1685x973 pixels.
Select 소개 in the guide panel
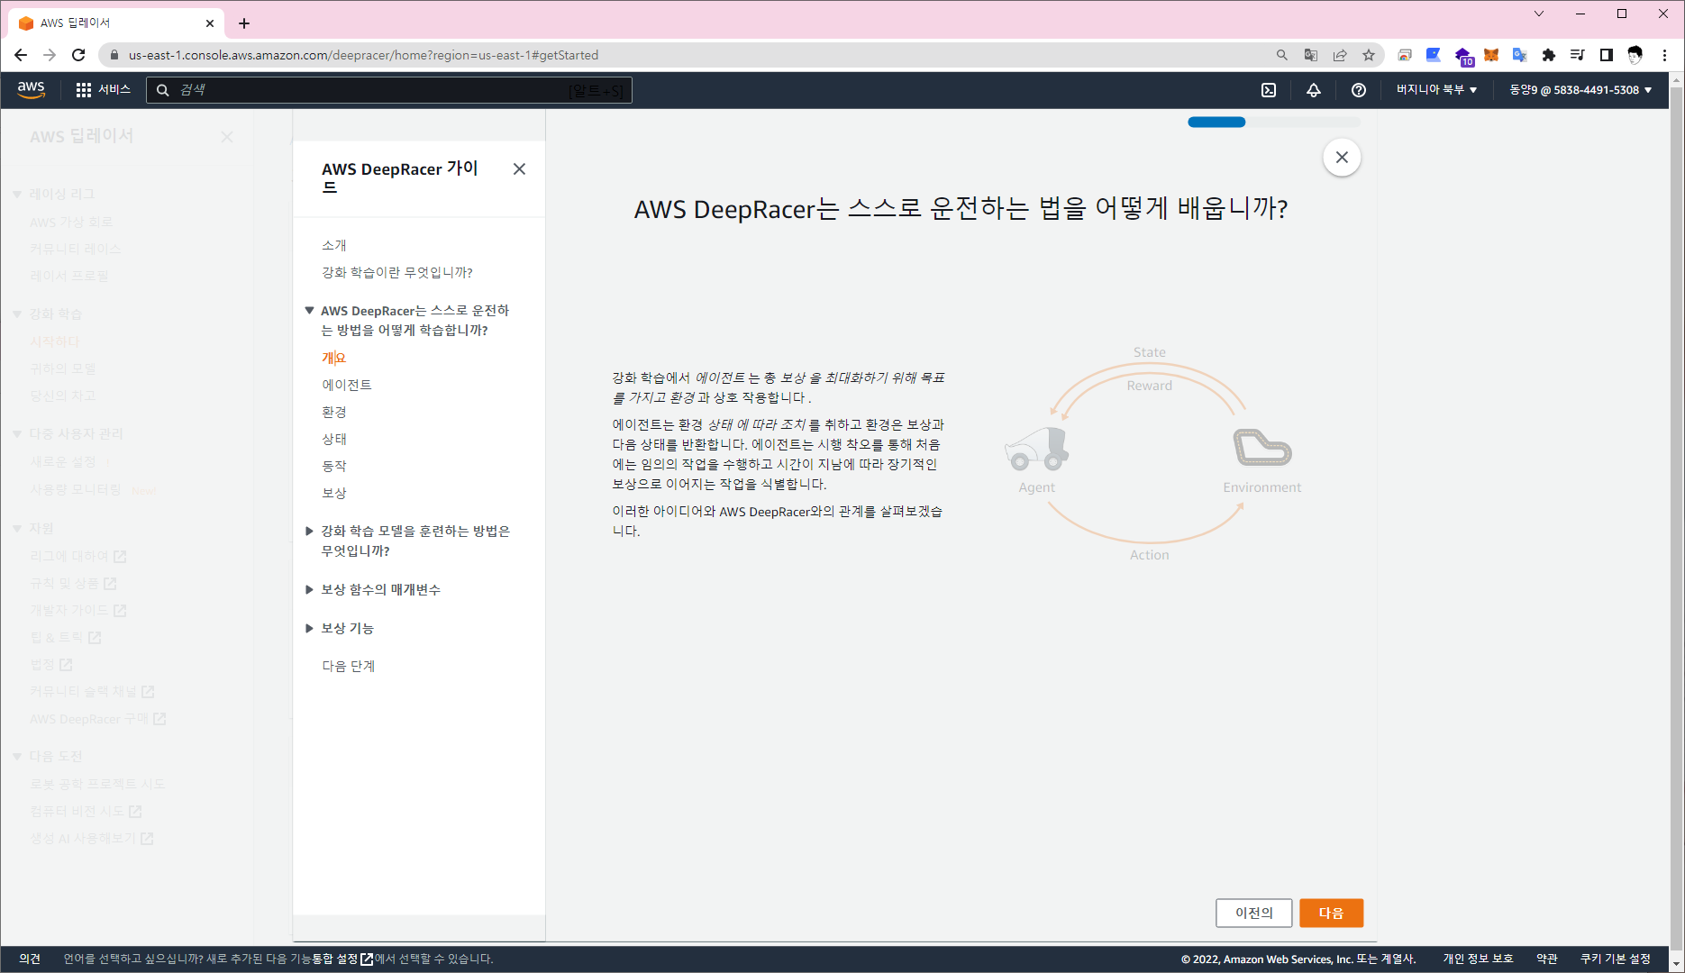point(334,245)
